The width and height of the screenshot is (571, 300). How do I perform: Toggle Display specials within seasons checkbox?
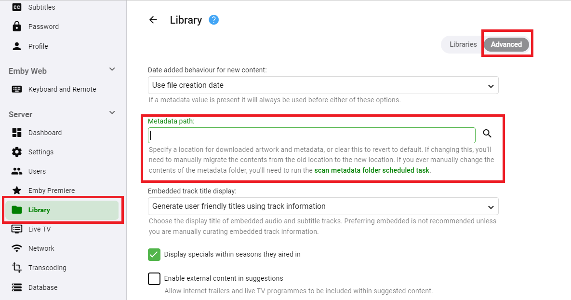click(x=154, y=254)
